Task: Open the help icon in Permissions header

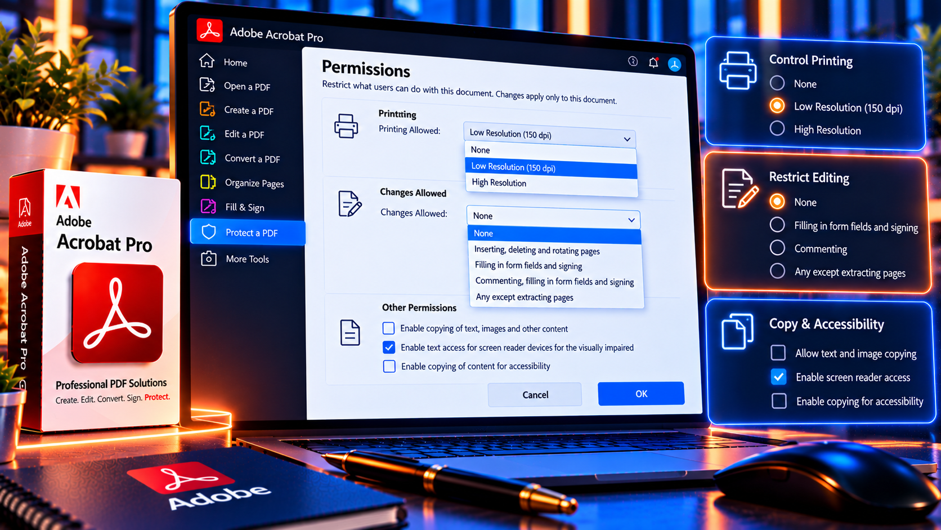Action: pos(633,61)
